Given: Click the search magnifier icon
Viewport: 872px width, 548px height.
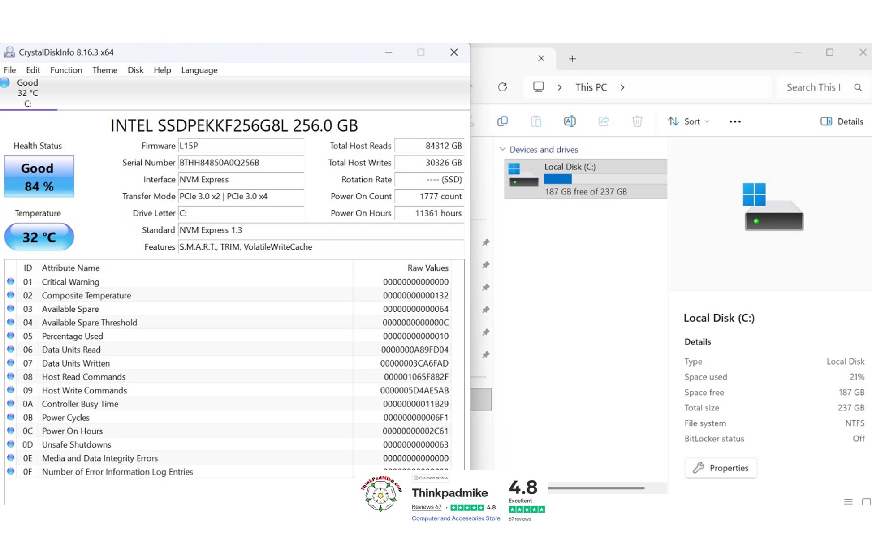Looking at the screenshot, I should tap(858, 87).
